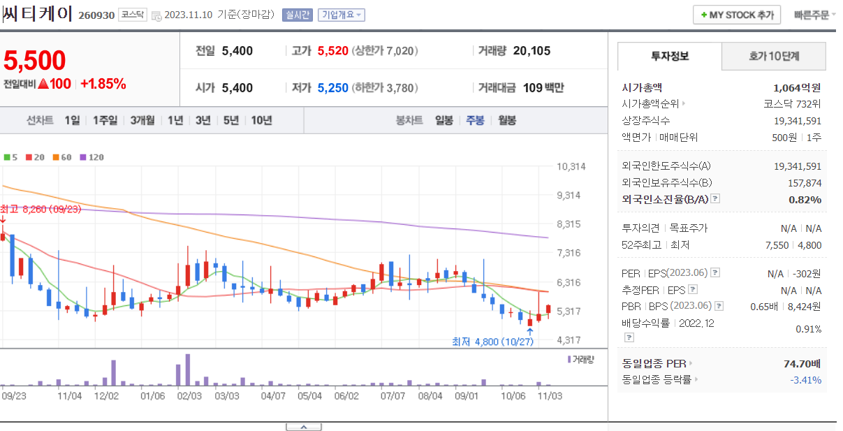Click the 씨티케이 stock name heading
The width and height of the screenshot is (843, 431).
[x=38, y=15]
